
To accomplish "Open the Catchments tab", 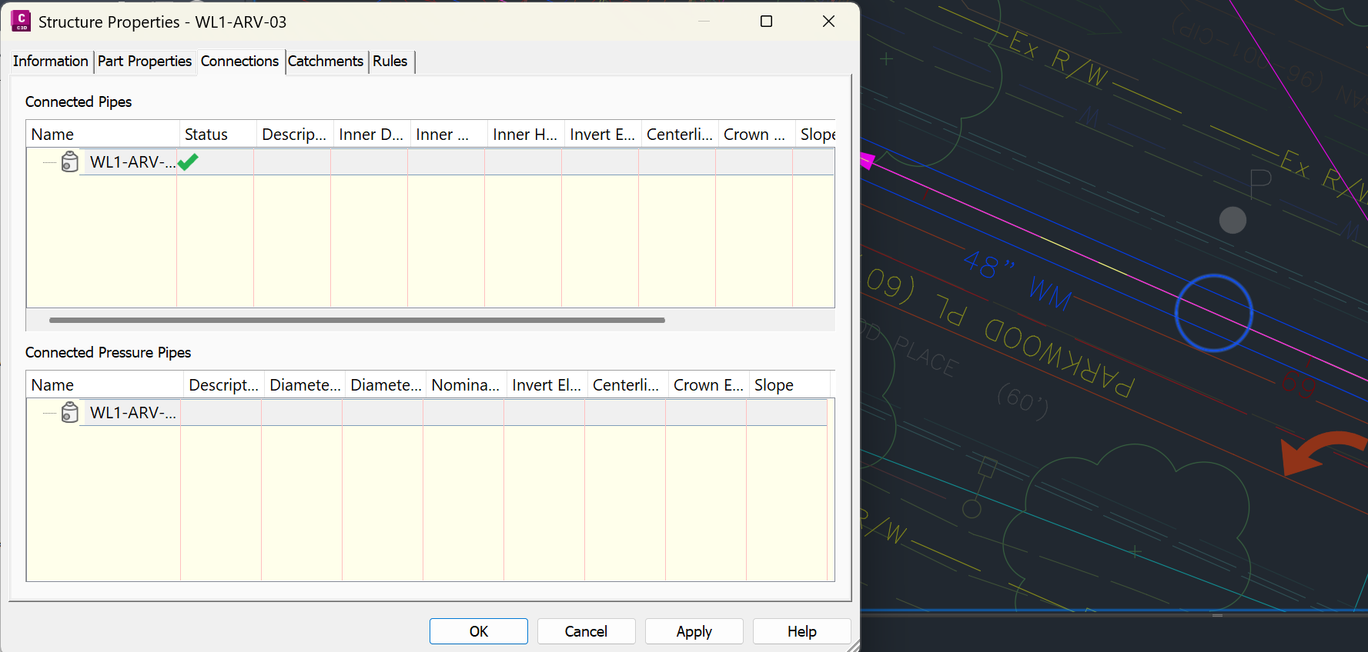I will [326, 62].
